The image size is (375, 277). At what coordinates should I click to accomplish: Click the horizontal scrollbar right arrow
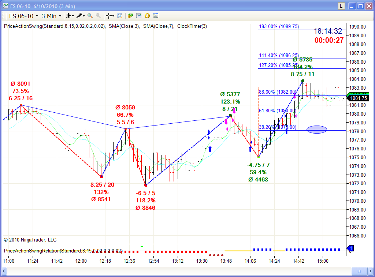coord(371,271)
